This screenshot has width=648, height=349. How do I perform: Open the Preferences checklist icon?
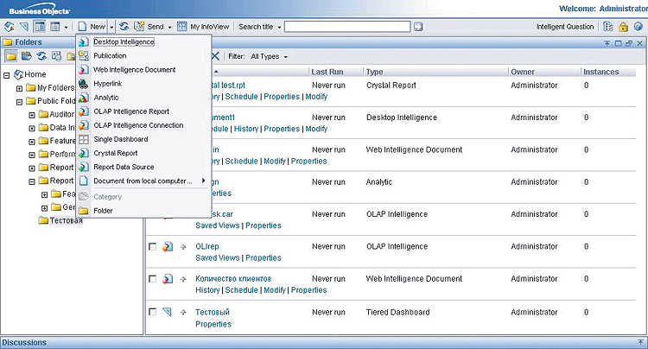608,27
